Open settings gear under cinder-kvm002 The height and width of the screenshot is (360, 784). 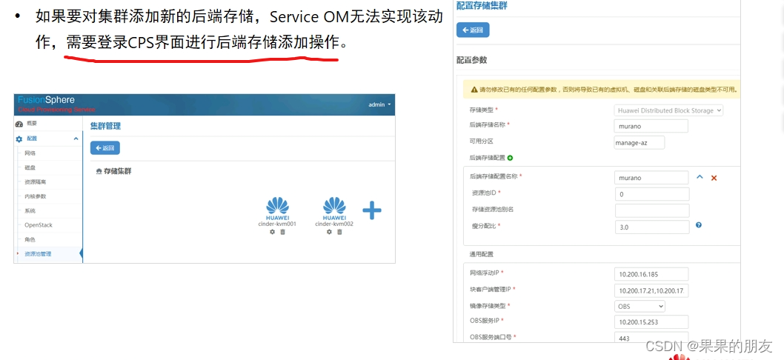[x=330, y=232]
